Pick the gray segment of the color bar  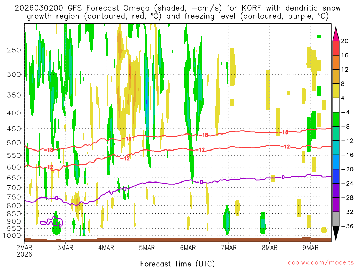click(336, 219)
